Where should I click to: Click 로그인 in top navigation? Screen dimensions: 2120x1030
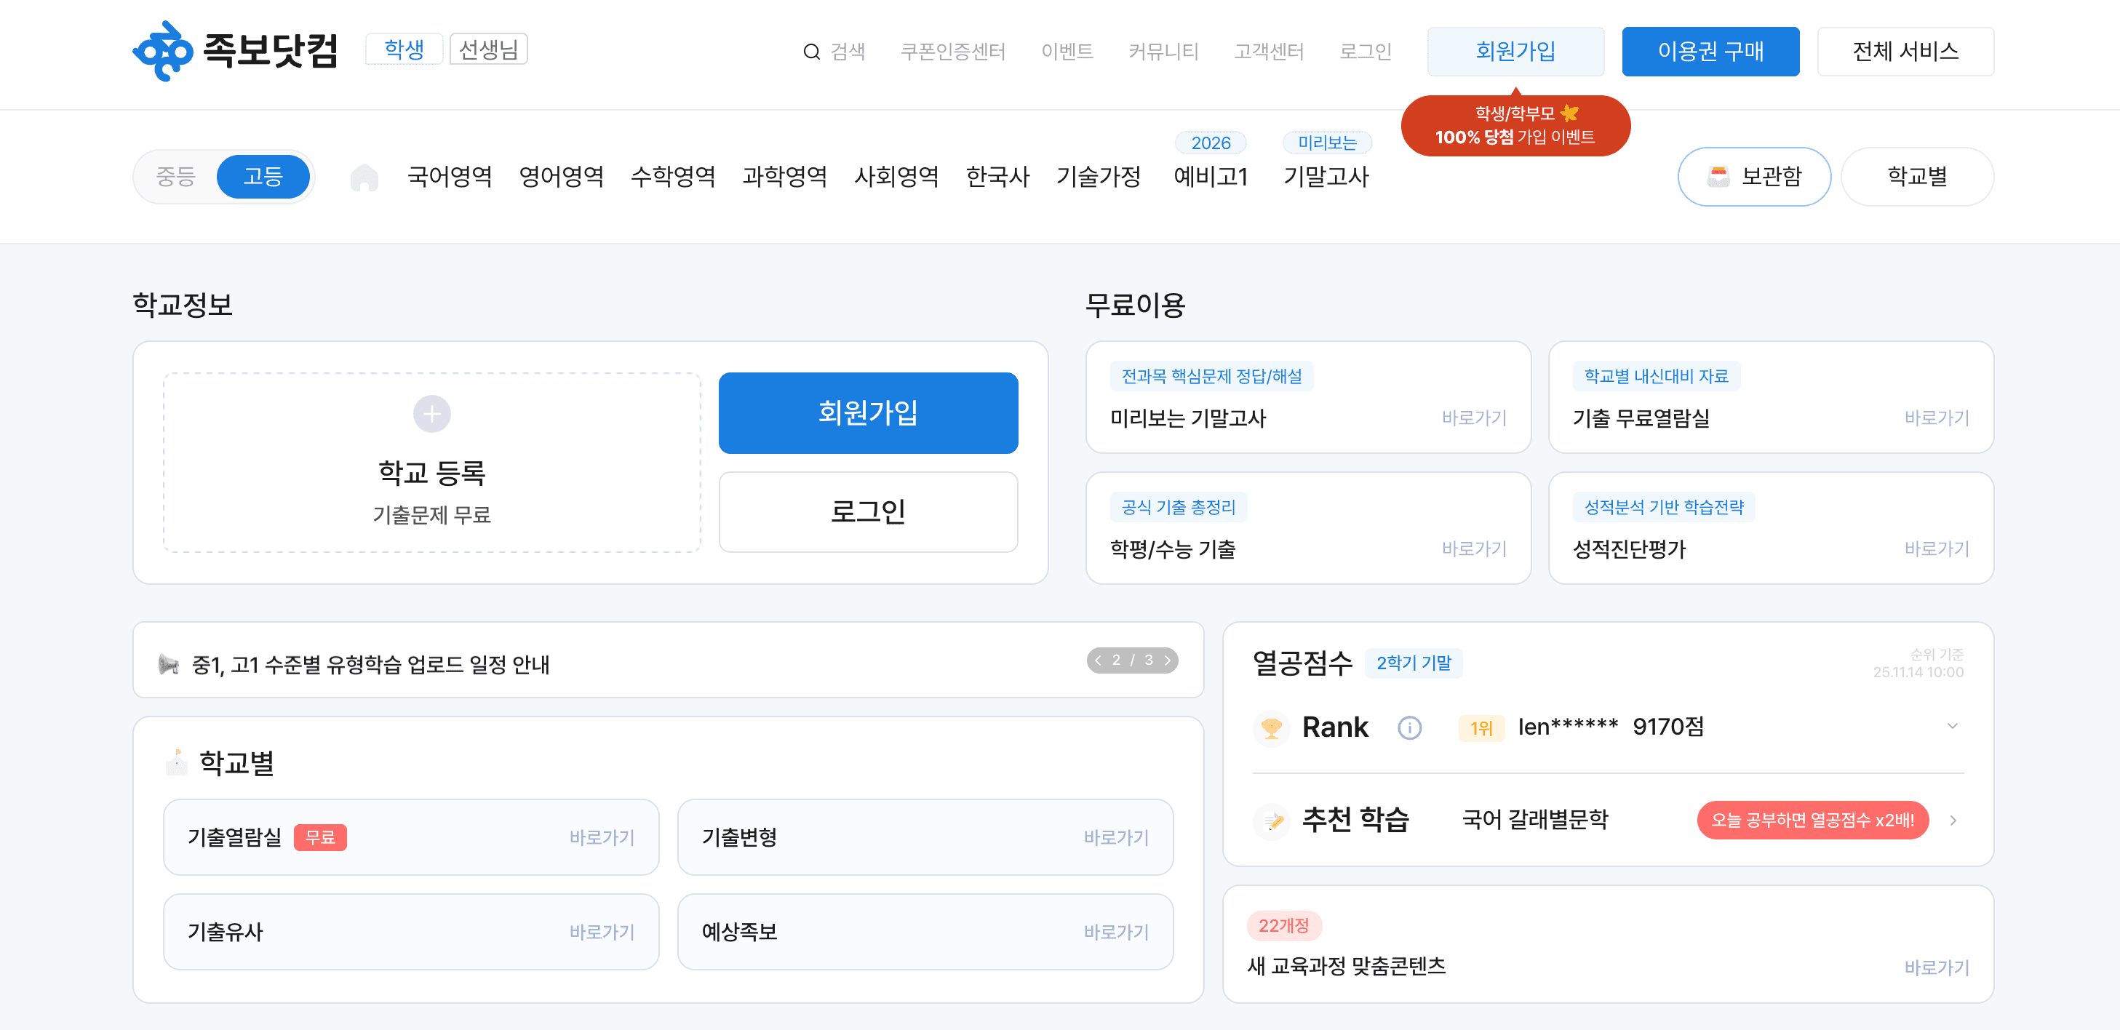click(x=1366, y=52)
